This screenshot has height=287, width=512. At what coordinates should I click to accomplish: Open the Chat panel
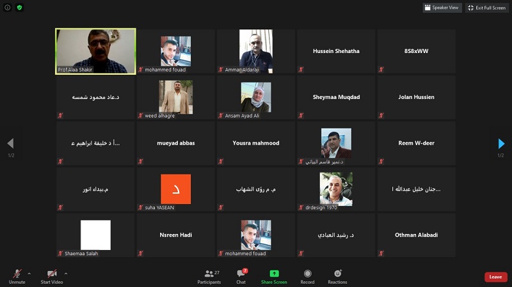click(x=241, y=277)
